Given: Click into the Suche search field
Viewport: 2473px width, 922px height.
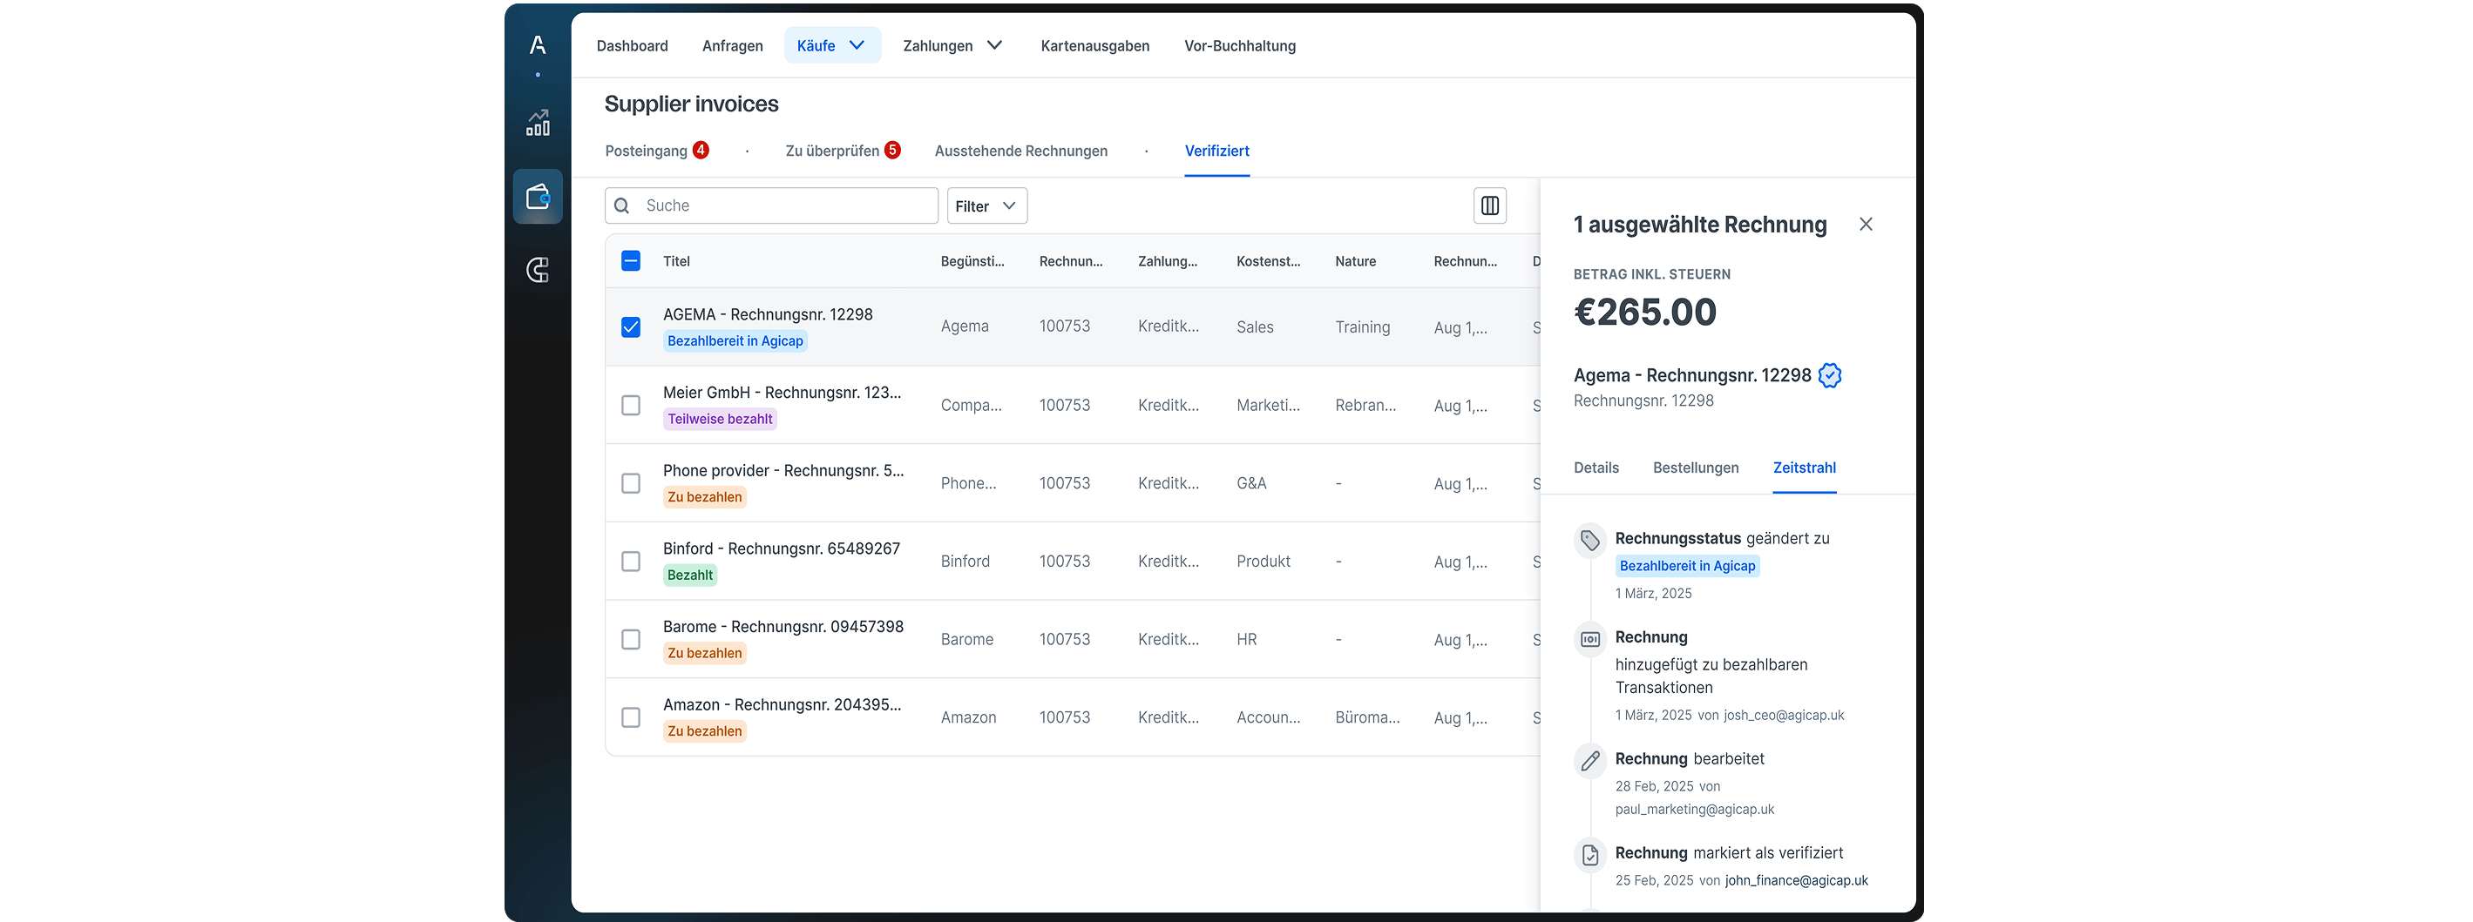Looking at the screenshot, I should point(772,205).
